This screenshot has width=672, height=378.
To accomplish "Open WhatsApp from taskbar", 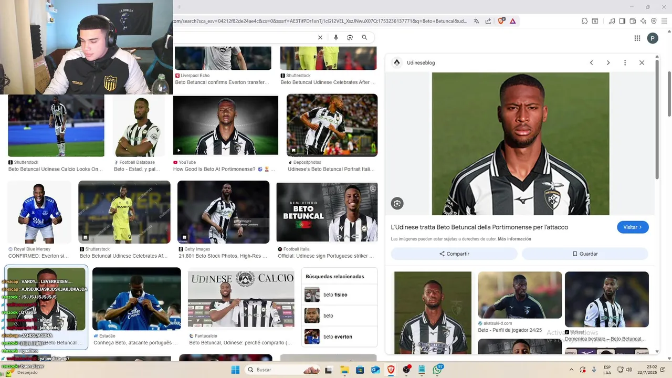I will [437, 370].
